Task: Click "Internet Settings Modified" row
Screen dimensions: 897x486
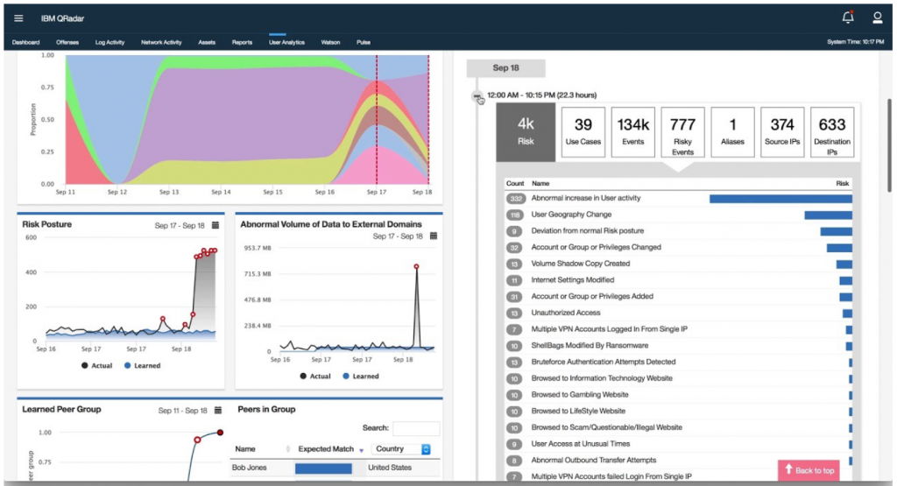Action: [679, 280]
